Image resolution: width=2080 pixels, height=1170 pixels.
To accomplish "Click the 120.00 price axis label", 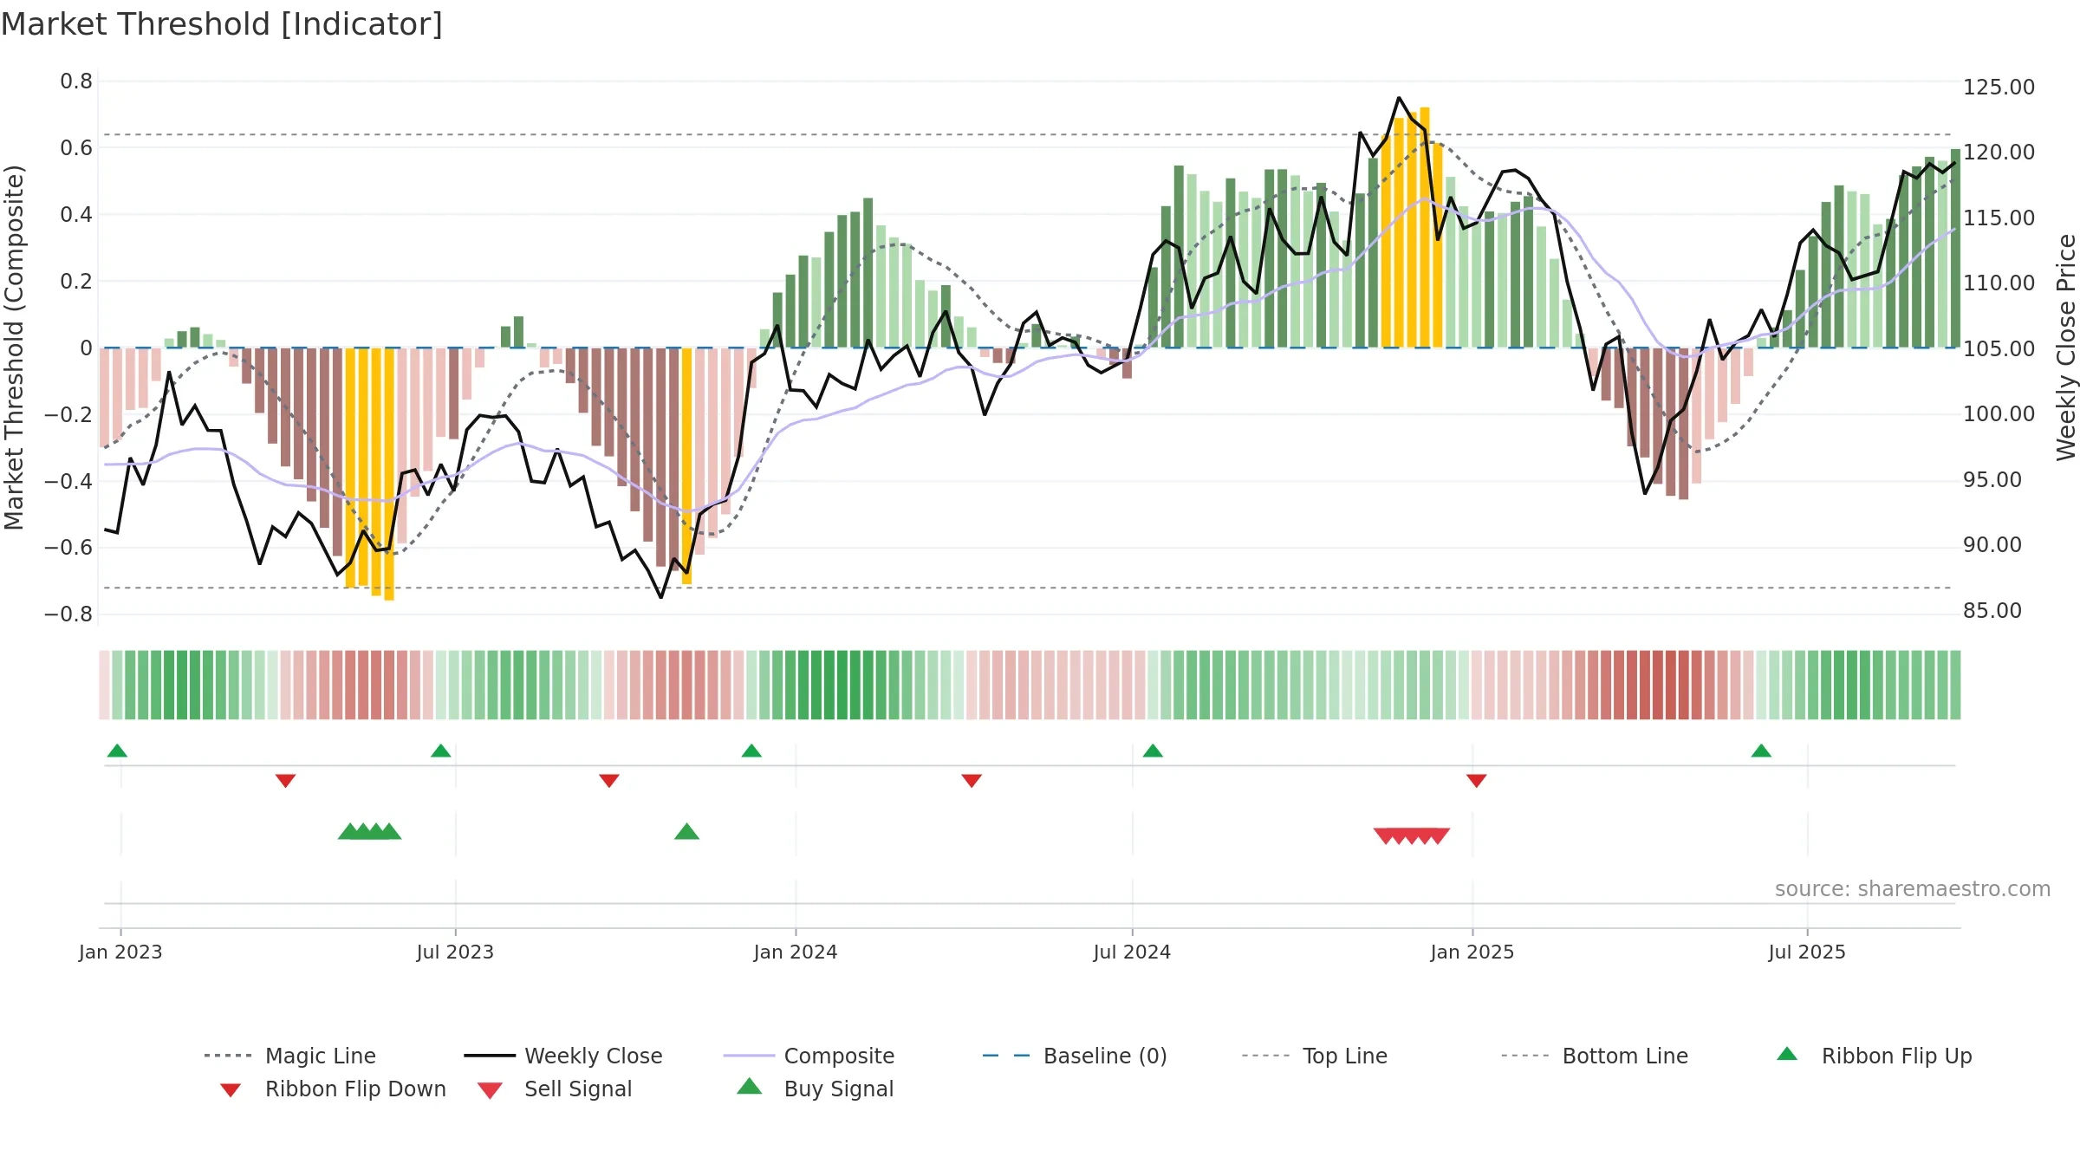I will (x=1999, y=153).
